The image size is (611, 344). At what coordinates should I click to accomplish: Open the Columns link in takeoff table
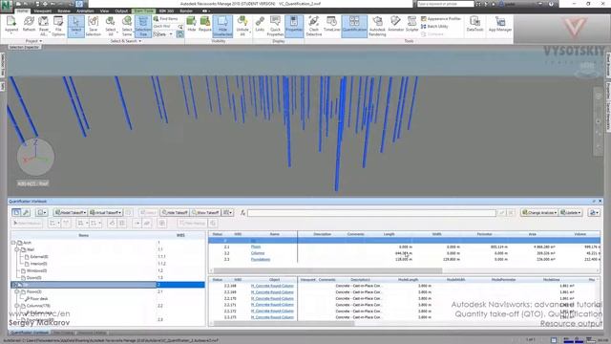[x=258, y=253]
